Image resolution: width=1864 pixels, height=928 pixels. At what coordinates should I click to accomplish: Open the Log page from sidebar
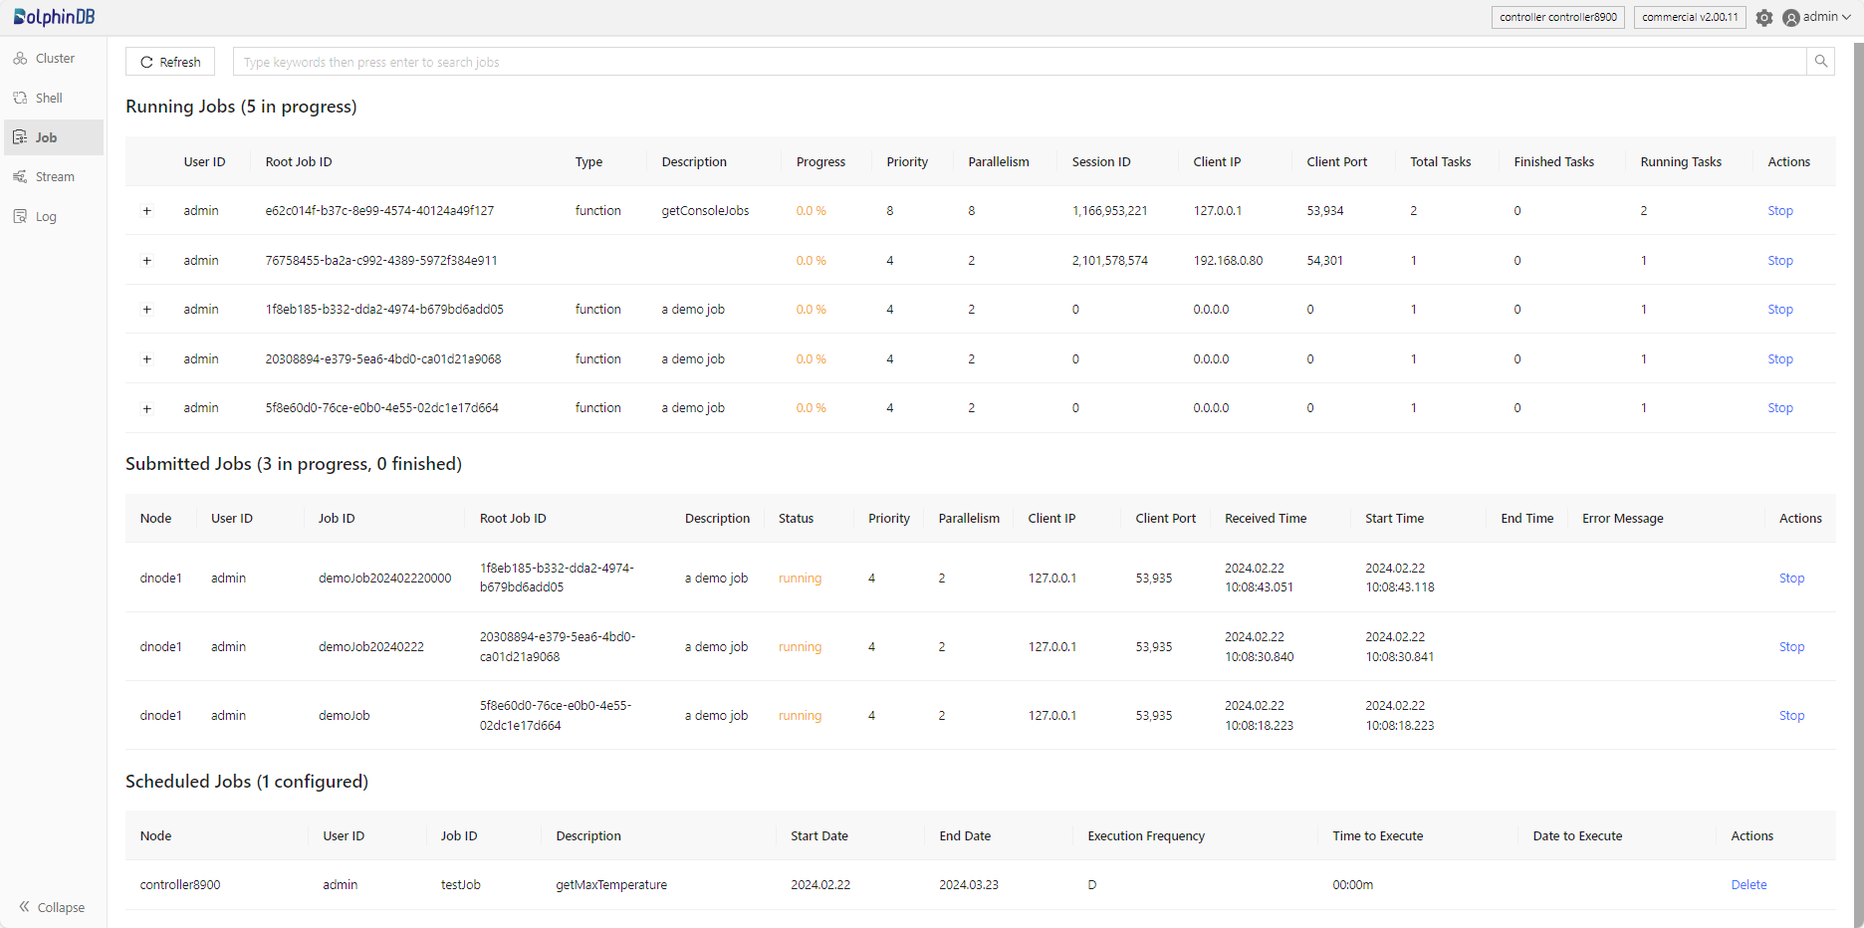coord(45,217)
